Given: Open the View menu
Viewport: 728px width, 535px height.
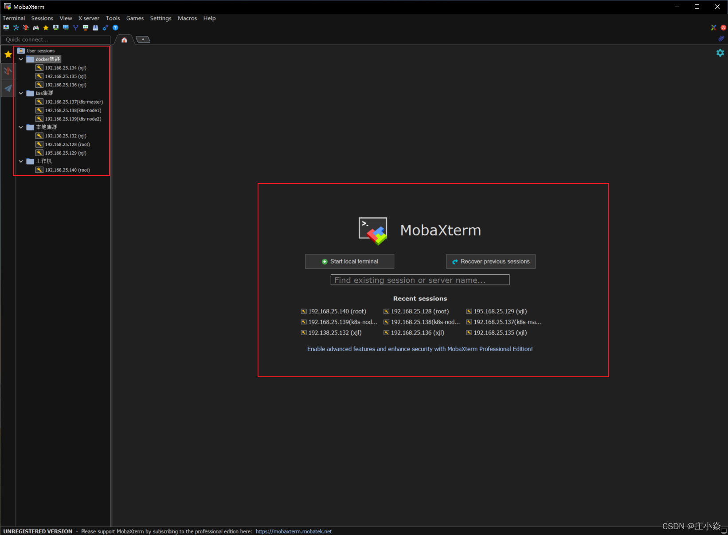Looking at the screenshot, I should point(66,18).
